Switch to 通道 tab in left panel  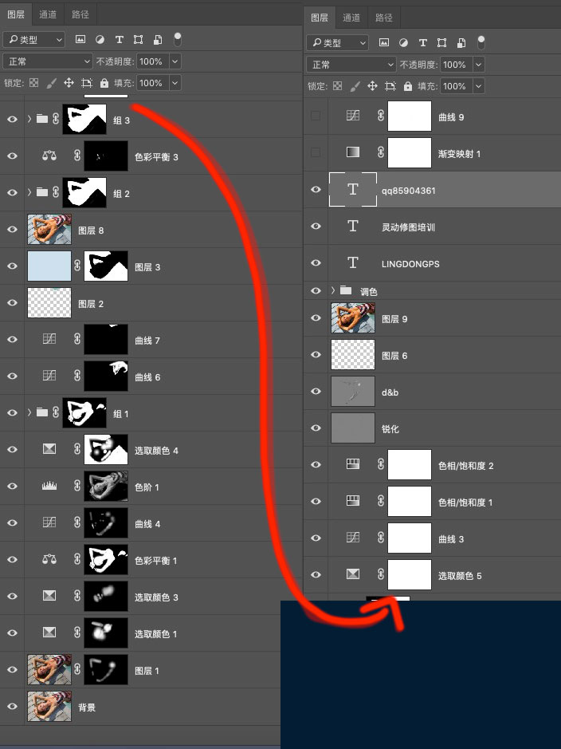[48, 14]
